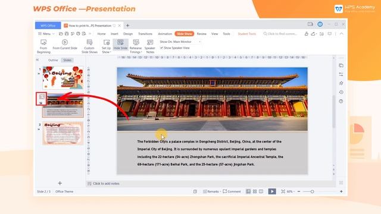
Task: Click the top icon in right sidebar
Action: click(341, 65)
